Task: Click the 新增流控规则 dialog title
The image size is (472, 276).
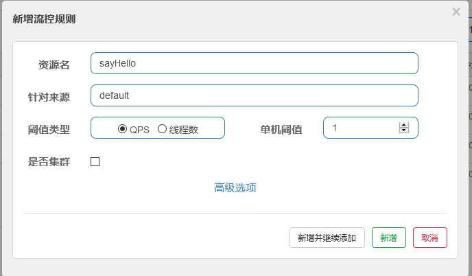Action: click(44, 19)
